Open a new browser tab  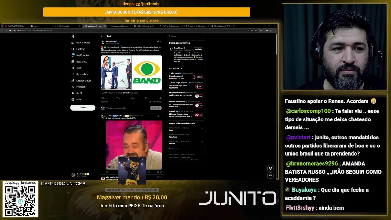tap(237, 26)
